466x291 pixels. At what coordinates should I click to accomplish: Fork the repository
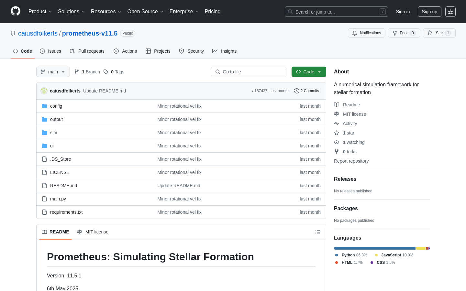(404, 33)
